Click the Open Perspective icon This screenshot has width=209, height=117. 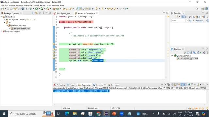pyautogui.click(x=203, y=9)
